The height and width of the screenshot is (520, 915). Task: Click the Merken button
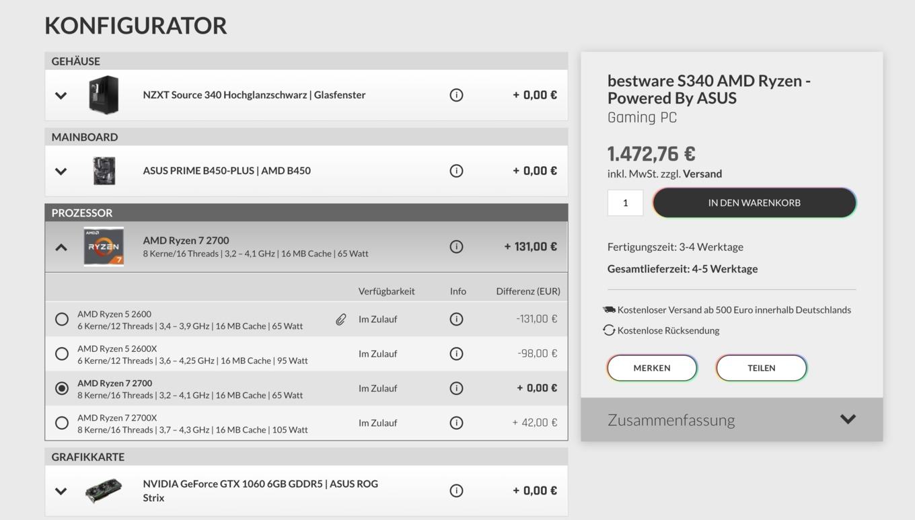click(652, 368)
